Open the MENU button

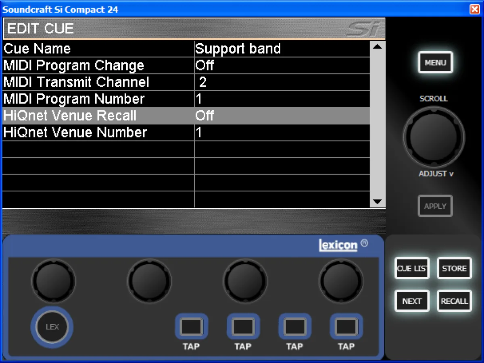(435, 62)
